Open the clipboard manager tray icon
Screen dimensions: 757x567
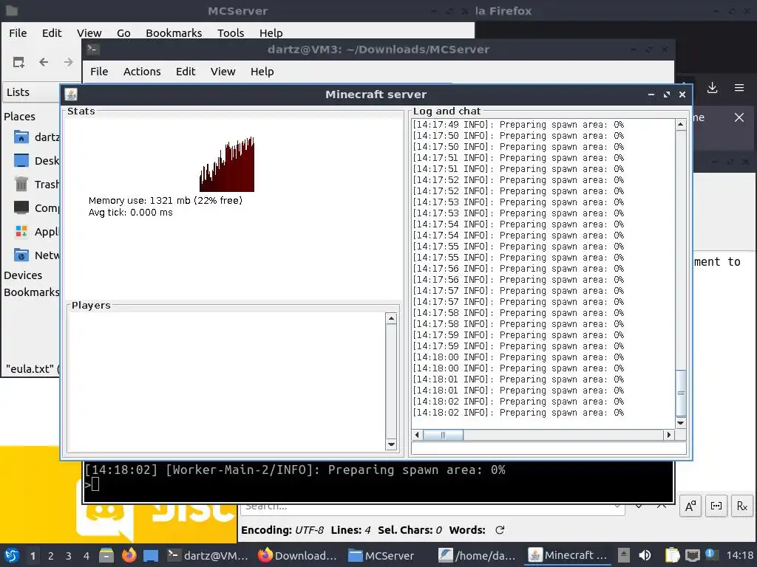672,555
